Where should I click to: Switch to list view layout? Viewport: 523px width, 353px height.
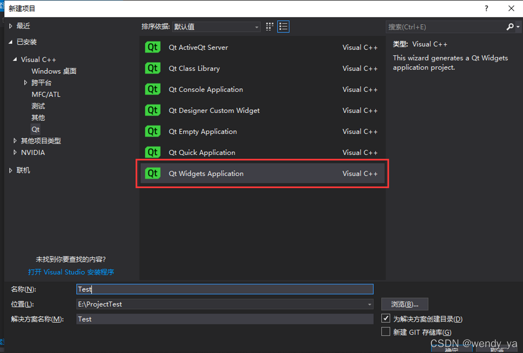[283, 27]
